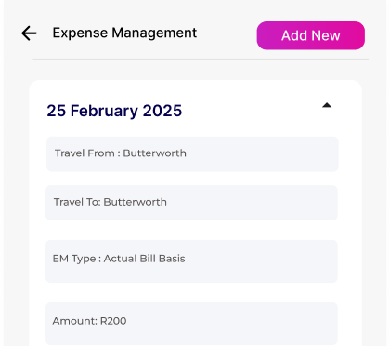Open the Travel To: Butterworth field
The image size is (390, 346).
[191, 203]
